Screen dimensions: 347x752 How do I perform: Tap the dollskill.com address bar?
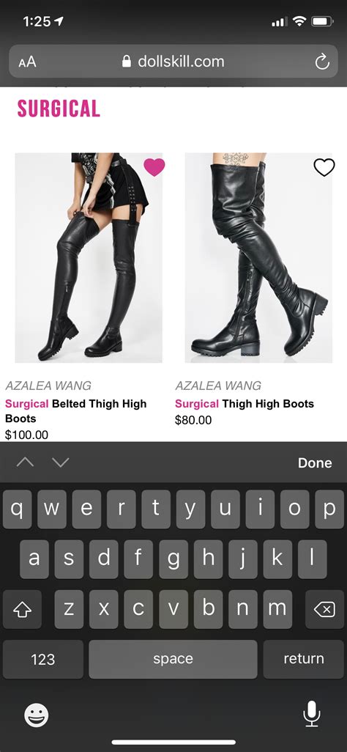pyautogui.click(x=173, y=62)
